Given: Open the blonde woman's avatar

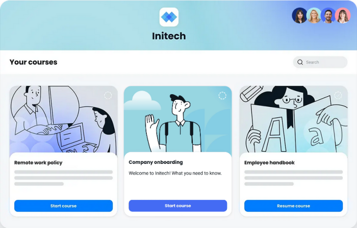Looking at the screenshot, I should click(x=314, y=15).
